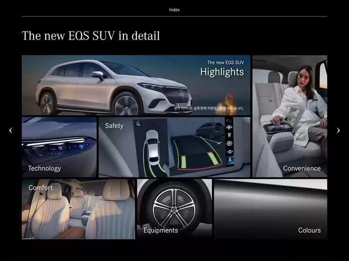This screenshot has width=349, height=261.
Task: Open the Highlights EQS SUV tile
Action: 136,85
